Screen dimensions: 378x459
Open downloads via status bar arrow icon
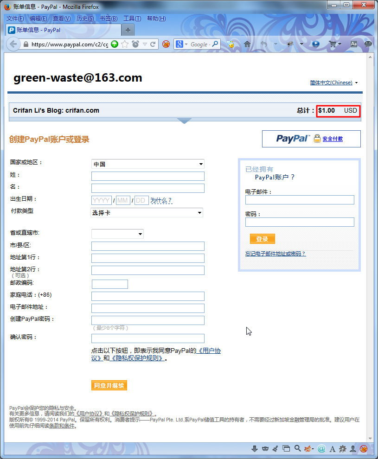tap(255, 449)
